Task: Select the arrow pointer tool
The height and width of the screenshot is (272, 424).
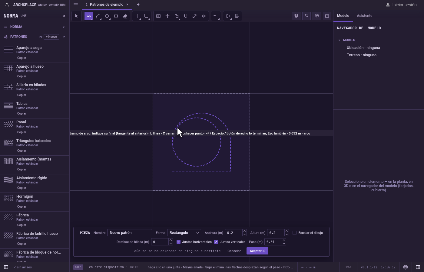Action: 76,16
